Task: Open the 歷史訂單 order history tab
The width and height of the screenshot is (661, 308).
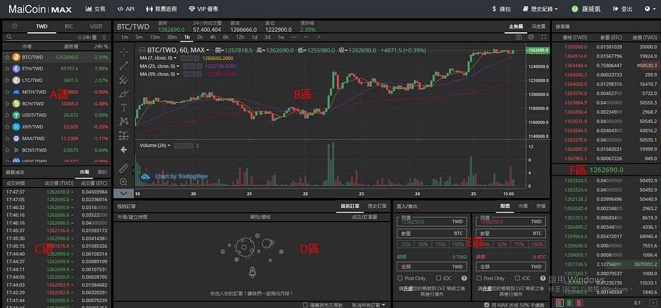Action: point(377,206)
